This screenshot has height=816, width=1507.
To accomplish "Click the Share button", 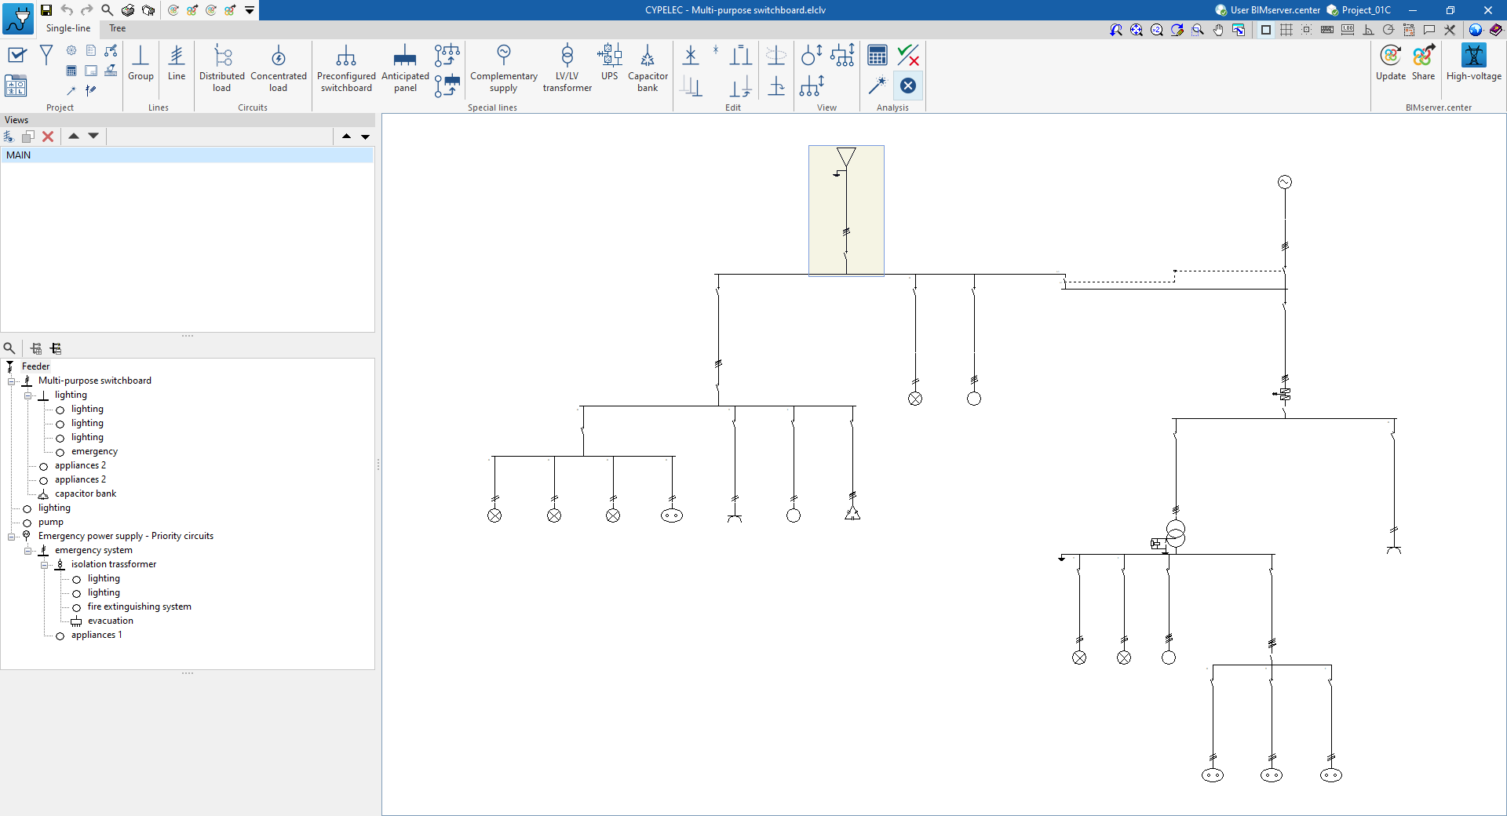I will pyautogui.click(x=1423, y=63).
